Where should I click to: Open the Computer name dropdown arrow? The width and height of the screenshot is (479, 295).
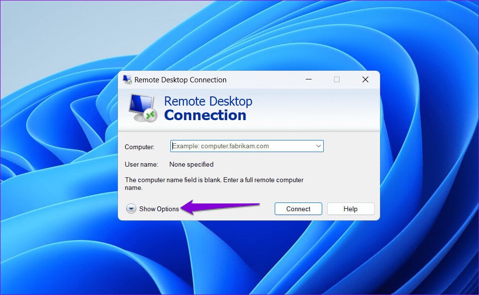coord(318,146)
